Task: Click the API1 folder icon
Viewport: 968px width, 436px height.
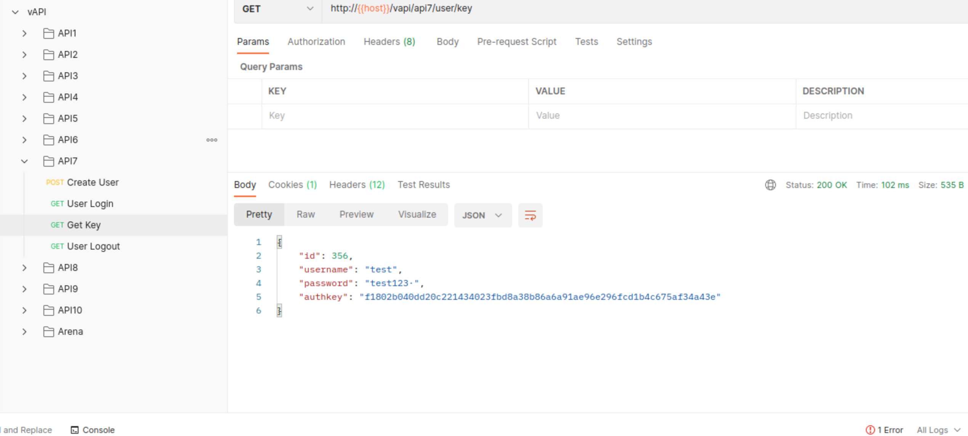Action: 48,33
